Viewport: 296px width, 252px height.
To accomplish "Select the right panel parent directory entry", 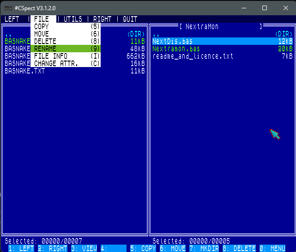I will (x=223, y=34).
